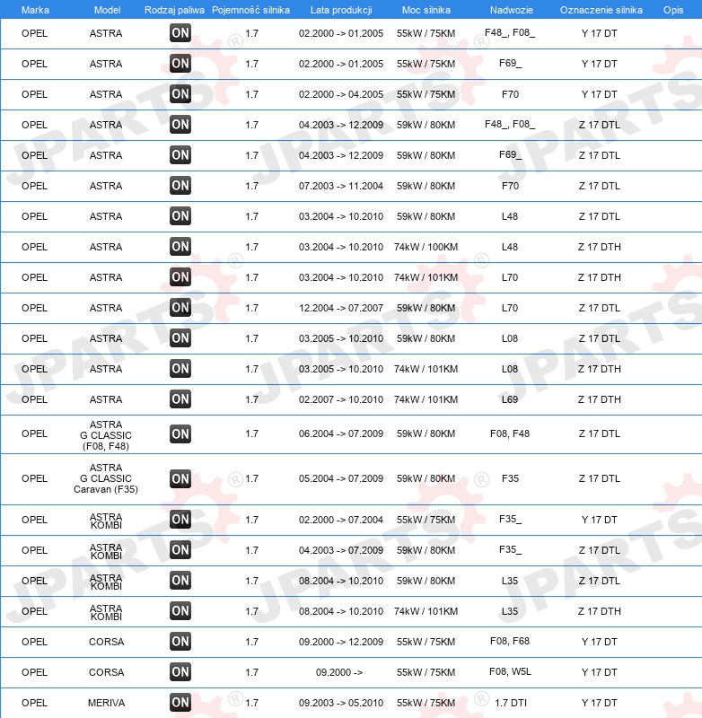Screen dimensions: 702x718
Task: Click the Rodzaj paliwa column header
Action: tap(174, 10)
